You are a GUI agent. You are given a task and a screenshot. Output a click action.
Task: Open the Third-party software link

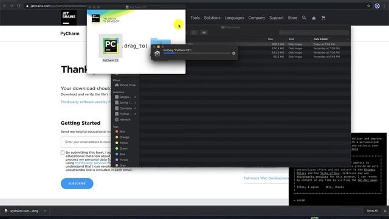[86, 102]
